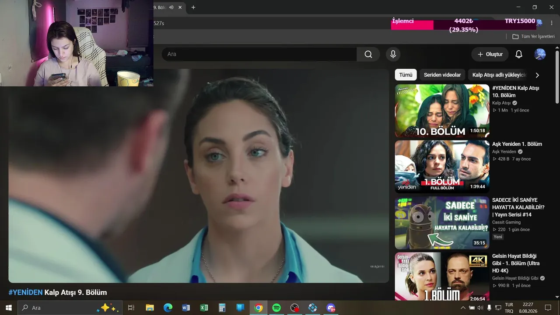Open the volume control in system tray
The width and height of the screenshot is (560, 315).
[x=480, y=308]
